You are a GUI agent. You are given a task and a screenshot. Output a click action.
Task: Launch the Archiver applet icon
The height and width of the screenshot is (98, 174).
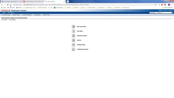pos(73,40)
